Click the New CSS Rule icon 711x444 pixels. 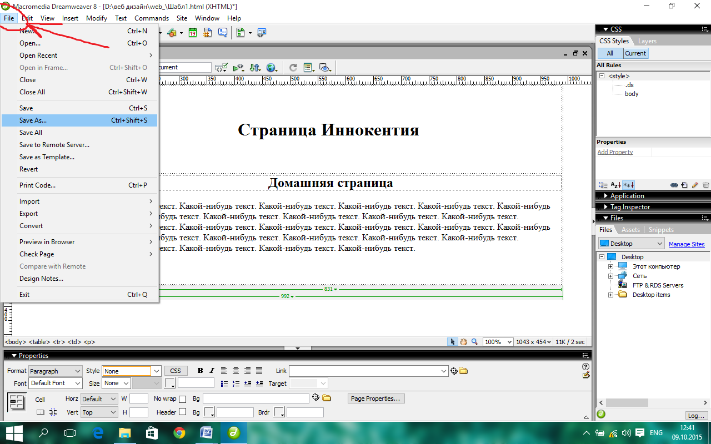coord(684,185)
